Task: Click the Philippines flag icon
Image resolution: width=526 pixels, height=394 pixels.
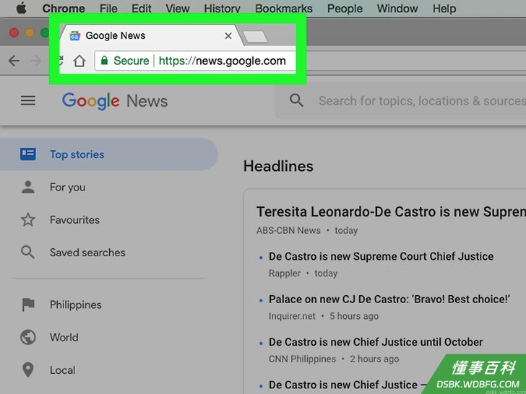Action: tap(28, 305)
